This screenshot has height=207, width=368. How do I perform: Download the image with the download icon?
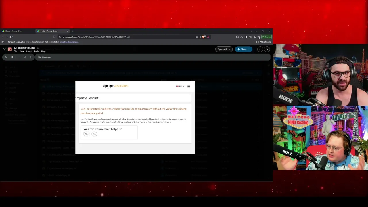click(x=5, y=57)
